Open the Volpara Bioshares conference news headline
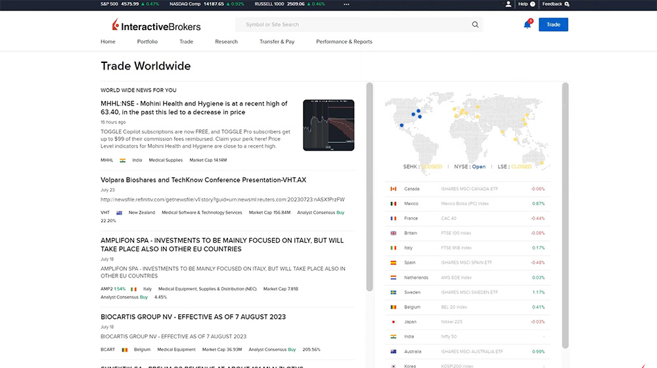The image size is (657, 368). coord(203,180)
